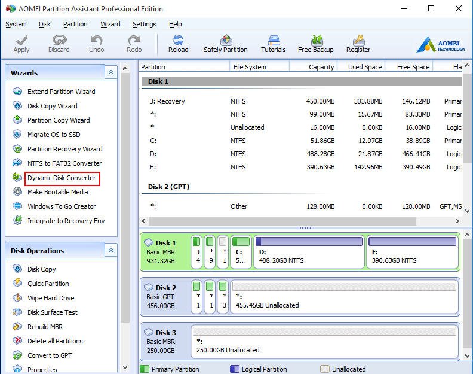Image resolution: width=473 pixels, height=374 pixels.
Task: Click the Undo arrow icon
Action: click(x=97, y=40)
